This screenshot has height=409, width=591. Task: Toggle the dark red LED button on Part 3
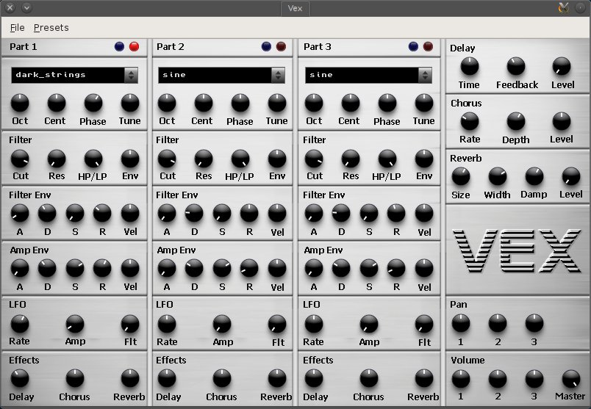[x=428, y=47]
